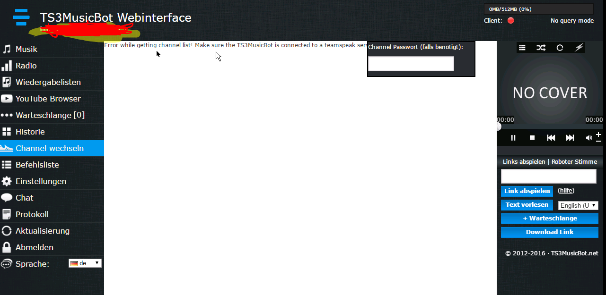606x295 pixels.
Task: Click the seek slider handle
Action: point(498,126)
